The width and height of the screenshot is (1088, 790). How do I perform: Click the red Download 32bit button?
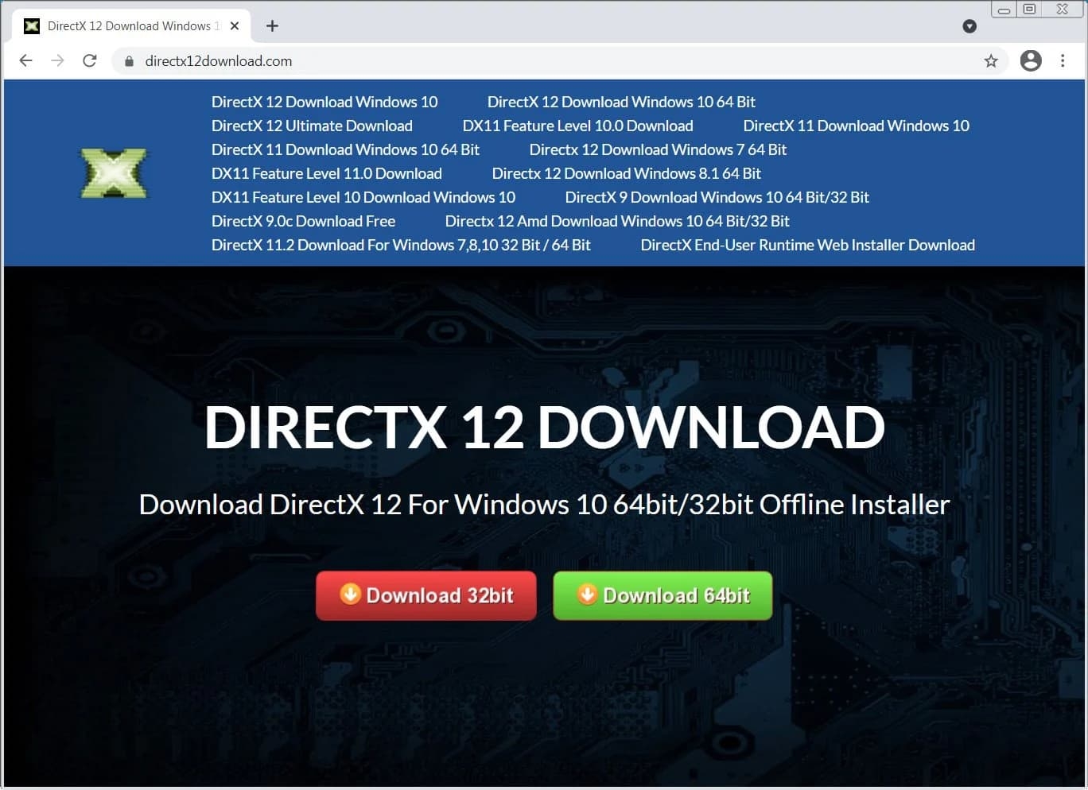[x=426, y=595]
